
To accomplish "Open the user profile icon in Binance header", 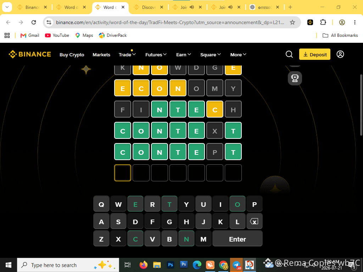I will 340,54.
